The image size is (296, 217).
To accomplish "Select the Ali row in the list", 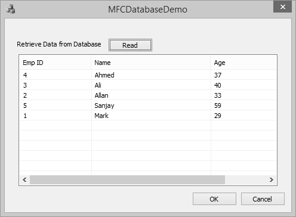I will point(148,85).
